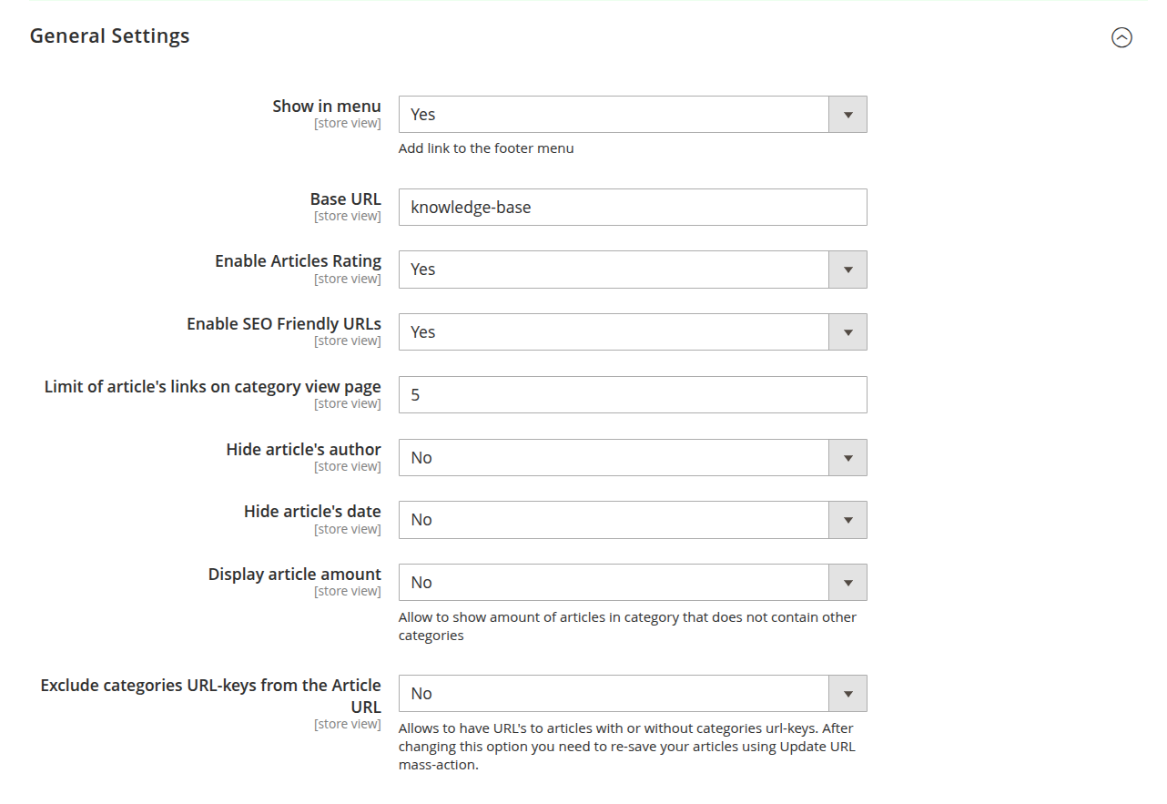Click the dropdown arrow beside Show in menu
This screenshot has height=804, width=1167.
point(847,114)
